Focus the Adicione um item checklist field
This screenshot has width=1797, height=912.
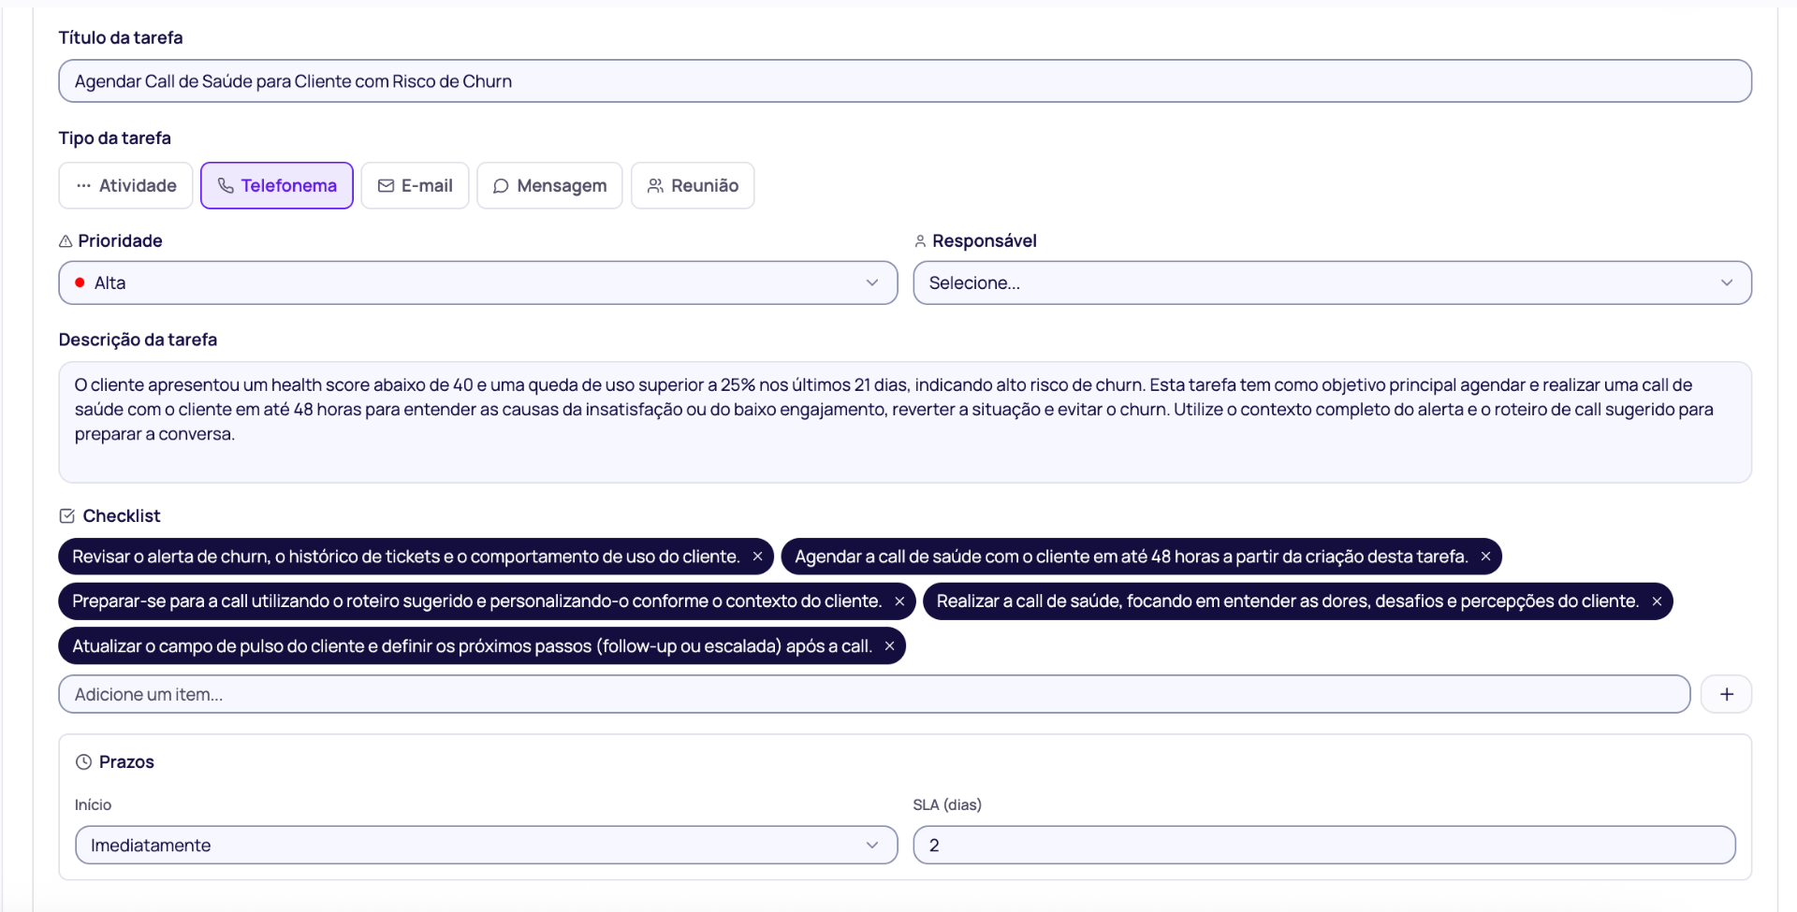pos(874,694)
